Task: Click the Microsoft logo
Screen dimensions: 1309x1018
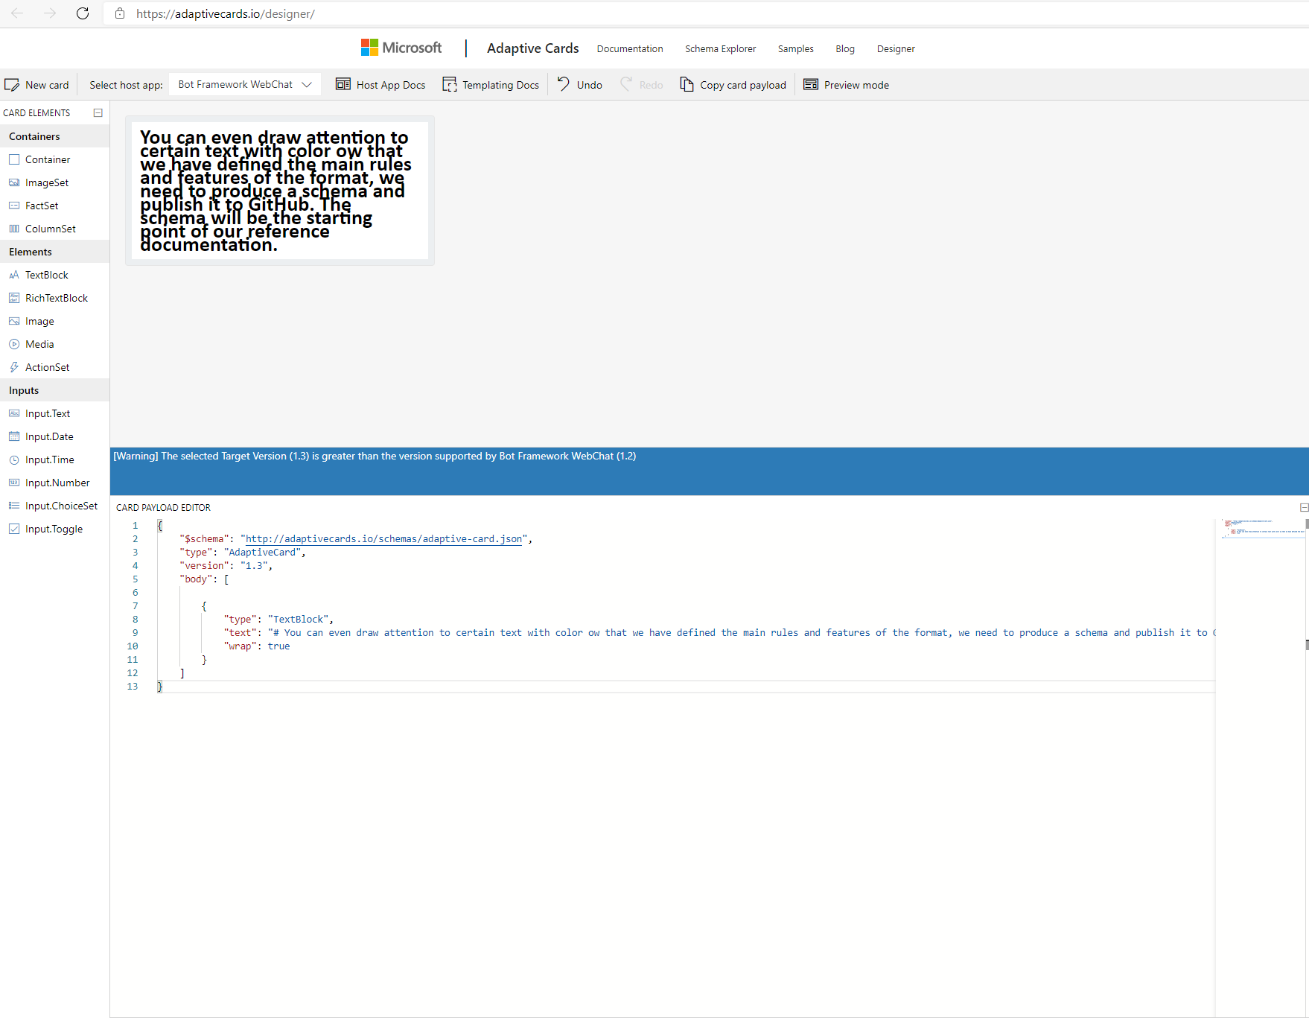Action: point(401,47)
